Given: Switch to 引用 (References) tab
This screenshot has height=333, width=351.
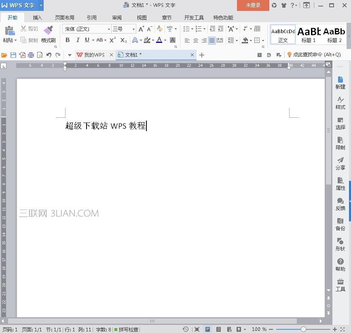Looking at the screenshot, I should pyautogui.click(x=92, y=17).
